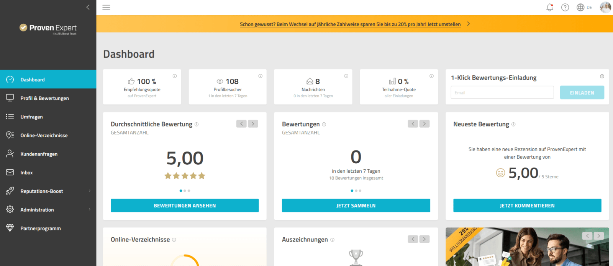Select second pagination dot in Durchschnittliche Bewertung
Image resolution: width=613 pixels, height=266 pixels.
click(x=185, y=190)
